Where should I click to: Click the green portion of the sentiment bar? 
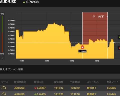coord(2,24)
